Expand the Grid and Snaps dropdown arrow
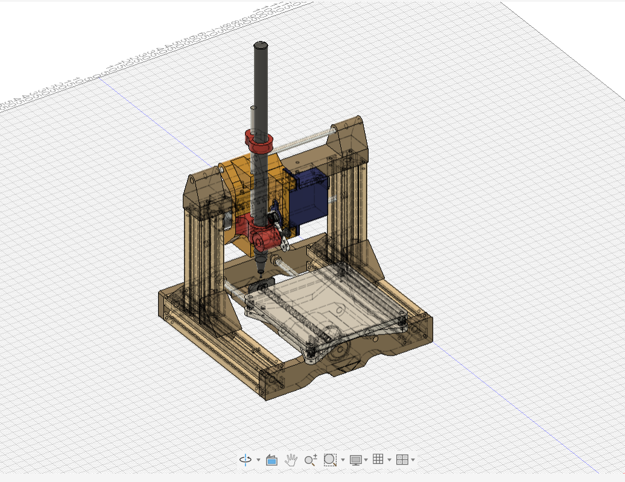This screenshot has width=625, height=482. coord(390,460)
